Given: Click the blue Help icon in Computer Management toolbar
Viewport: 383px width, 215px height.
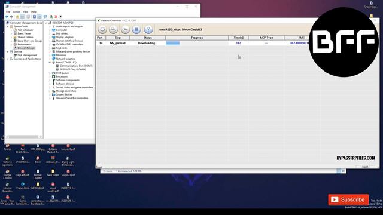Looking at the screenshot, I should [x=34, y=17].
